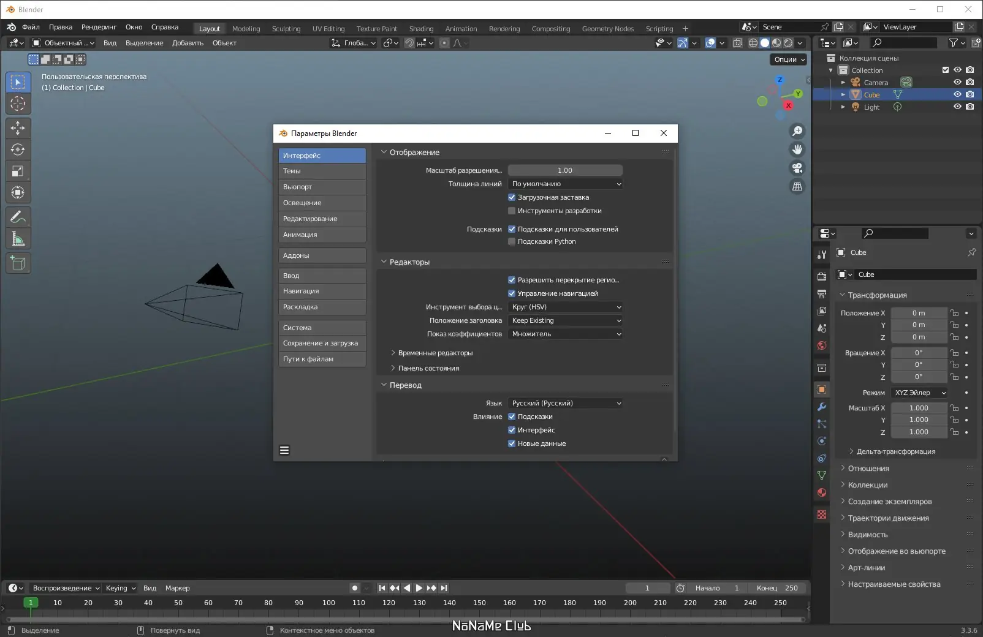This screenshot has width=983, height=637.
Task: Enable Python tooltips checkbox
Action: pos(512,241)
